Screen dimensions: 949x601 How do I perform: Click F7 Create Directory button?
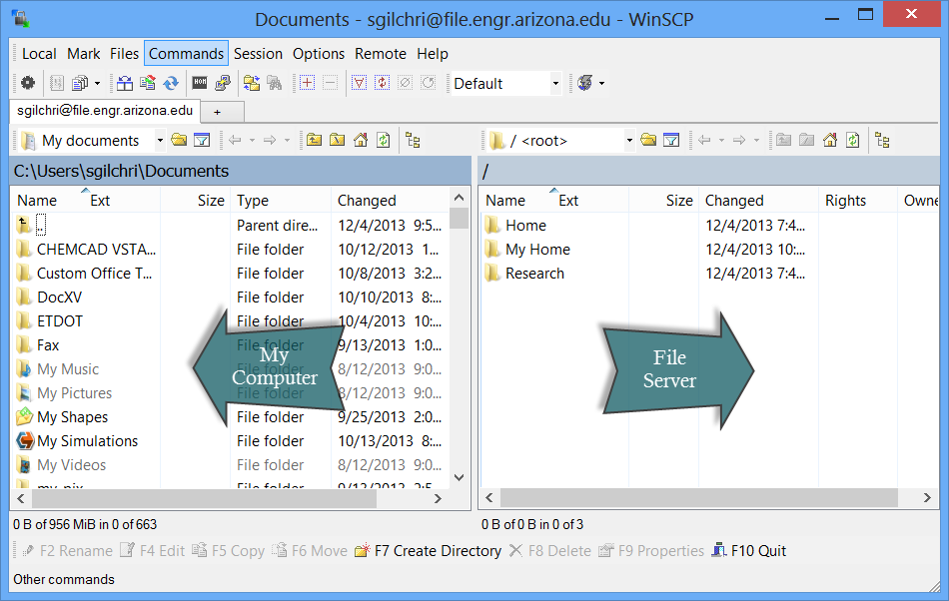pyautogui.click(x=429, y=551)
